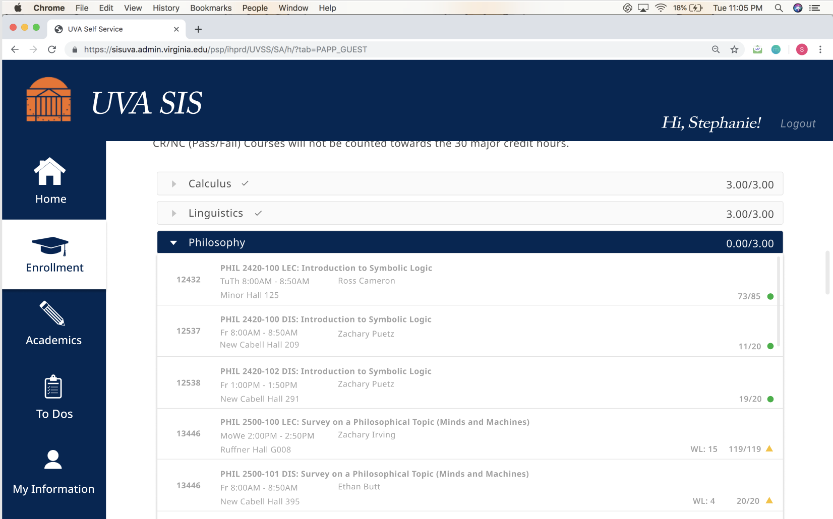Open macOS Notification Center icon
Viewport: 833px width, 519px height.
(814, 8)
